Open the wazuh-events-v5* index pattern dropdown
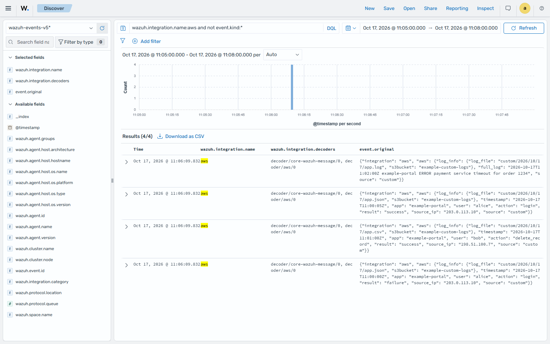Screen dimensions: 550x344 51,28
